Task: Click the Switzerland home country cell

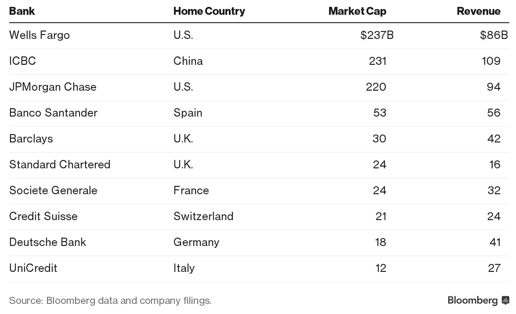Action: click(203, 216)
